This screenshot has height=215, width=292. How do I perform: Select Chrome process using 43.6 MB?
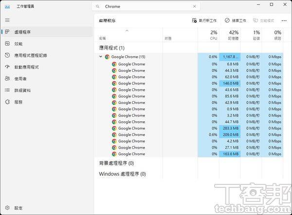(x=188, y=90)
